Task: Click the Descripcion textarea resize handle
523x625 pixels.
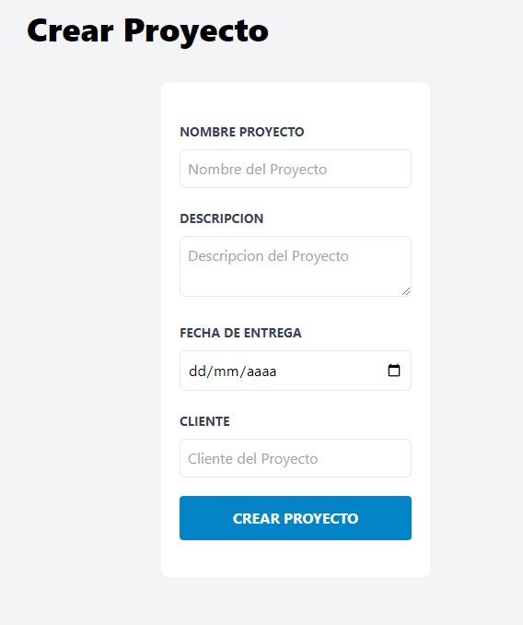Action: pos(406,292)
